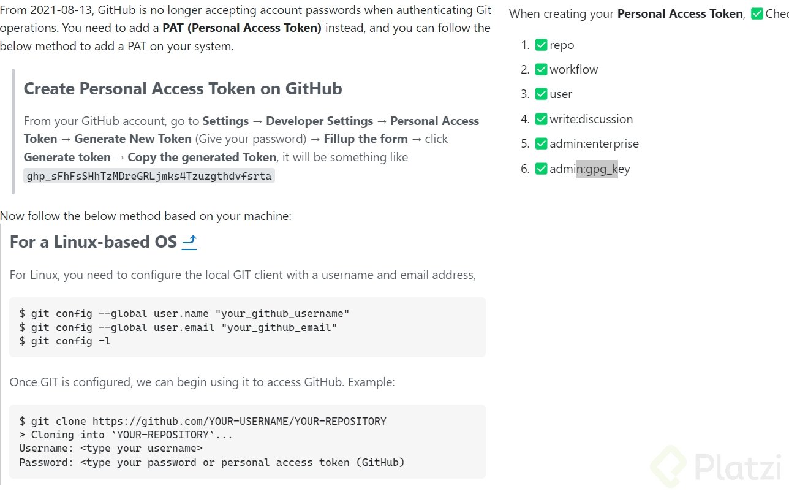Toggle the user scope checkbox
The width and height of the screenshot is (789, 494).
pyautogui.click(x=541, y=94)
